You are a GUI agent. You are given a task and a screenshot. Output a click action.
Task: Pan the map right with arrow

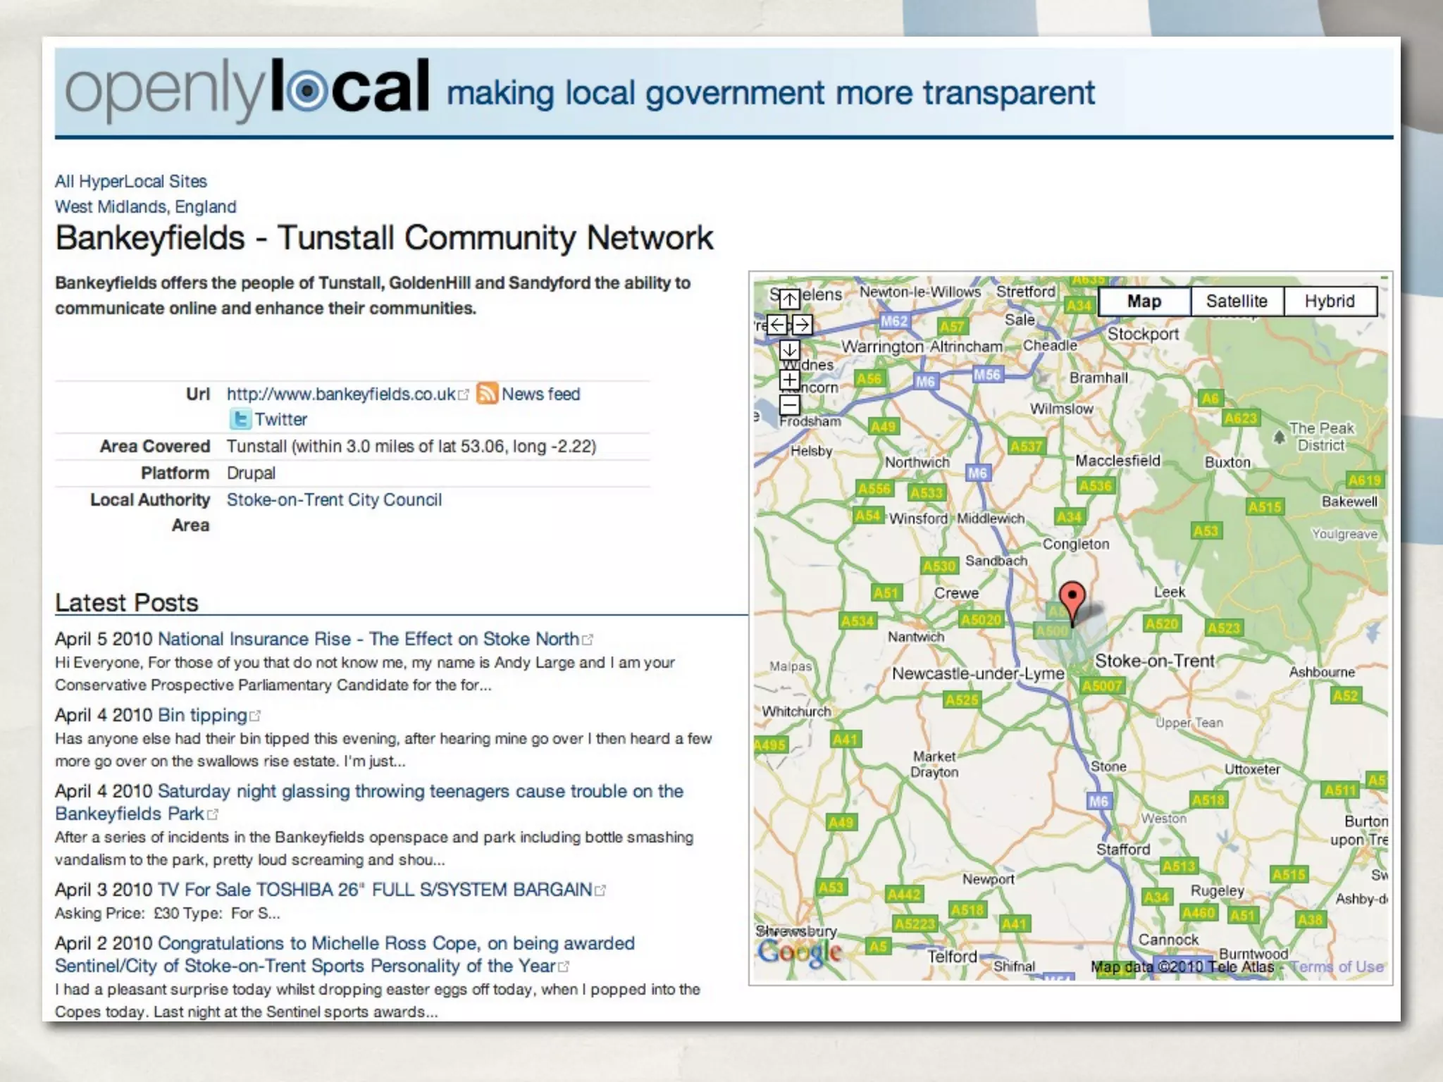(x=802, y=325)
